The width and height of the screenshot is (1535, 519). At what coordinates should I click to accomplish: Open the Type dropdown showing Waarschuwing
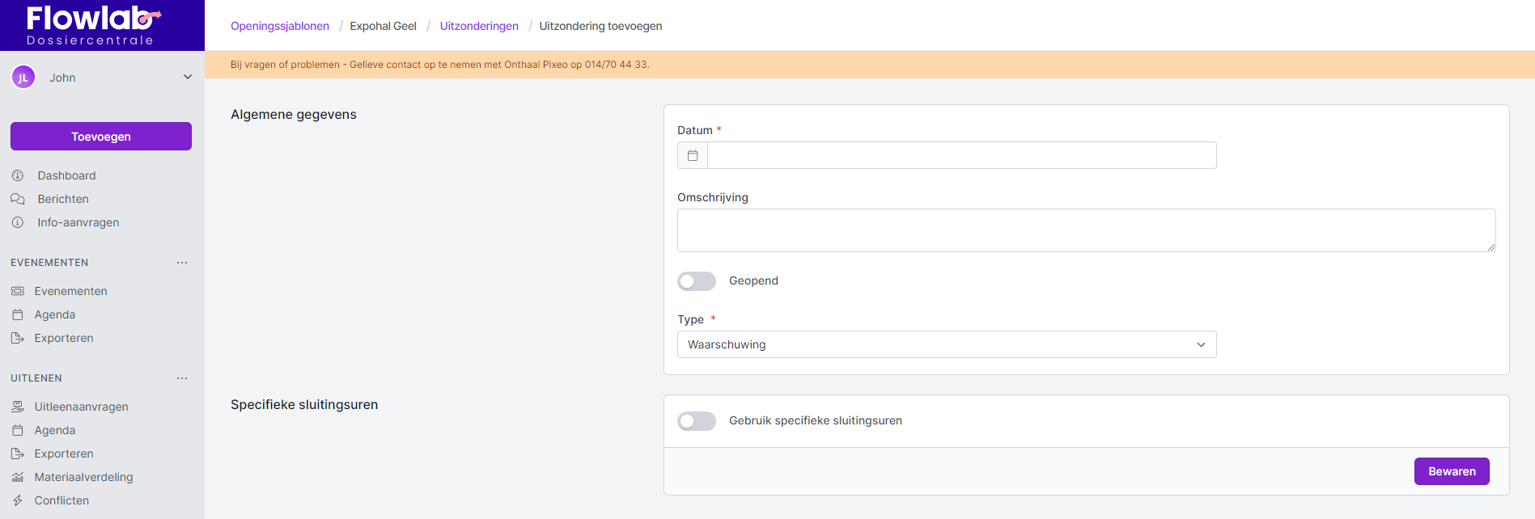tap(946, 344)
